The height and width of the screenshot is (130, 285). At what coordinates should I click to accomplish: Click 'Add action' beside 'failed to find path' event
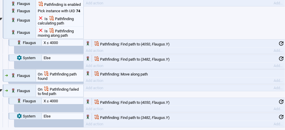pos(95,88)
